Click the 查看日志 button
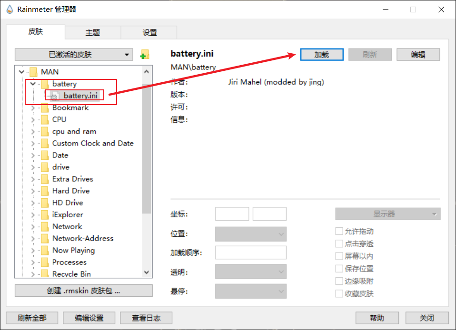The image size is (456, 330). point(146,318)
